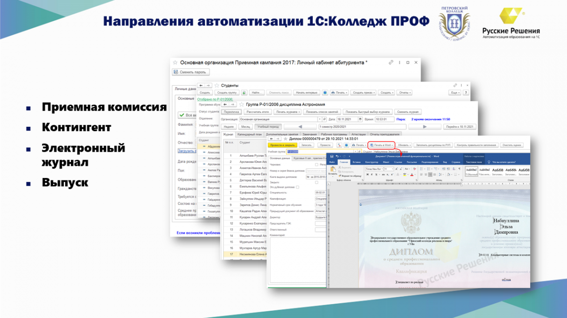Favorite star of Группа Р-01/2006 window
Viewport: 567px width, 318px height.
(x=242, y=105)
